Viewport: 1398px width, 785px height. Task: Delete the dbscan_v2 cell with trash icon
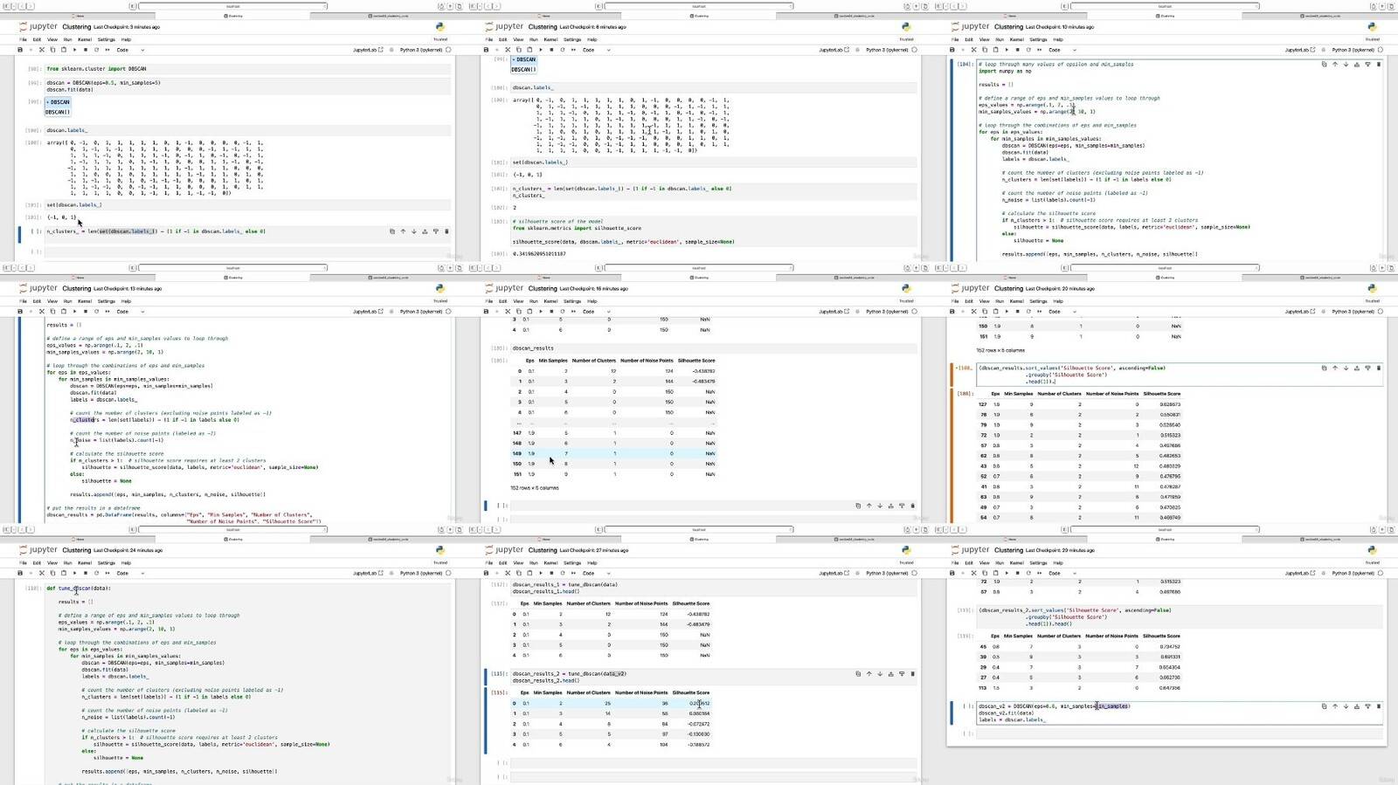pos(1379,706)
